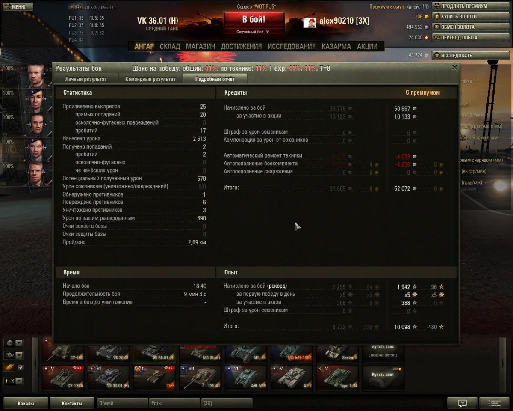This screenshot has width=513, height=411.
Task: Select T1E6 tank in carousel
Action: coord(155,377)
